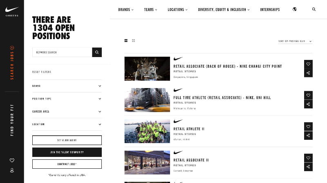
Task: Save the Changi City Point job with heart
Action: tap(308, 64)
